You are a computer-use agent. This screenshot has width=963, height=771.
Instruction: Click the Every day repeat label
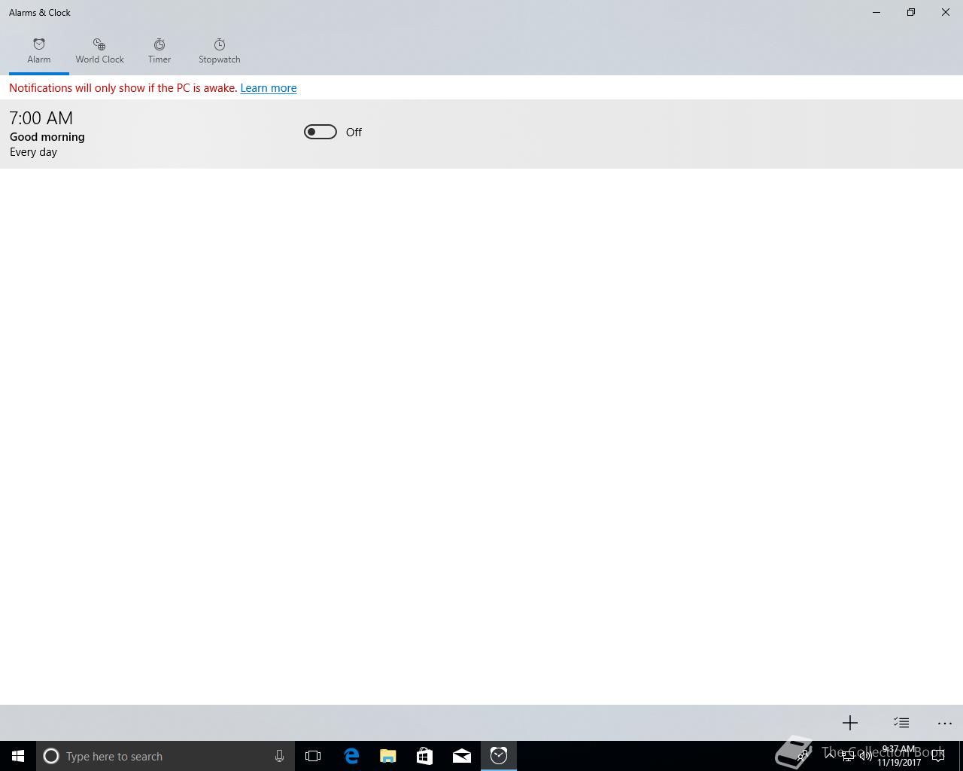pos(33,152)
